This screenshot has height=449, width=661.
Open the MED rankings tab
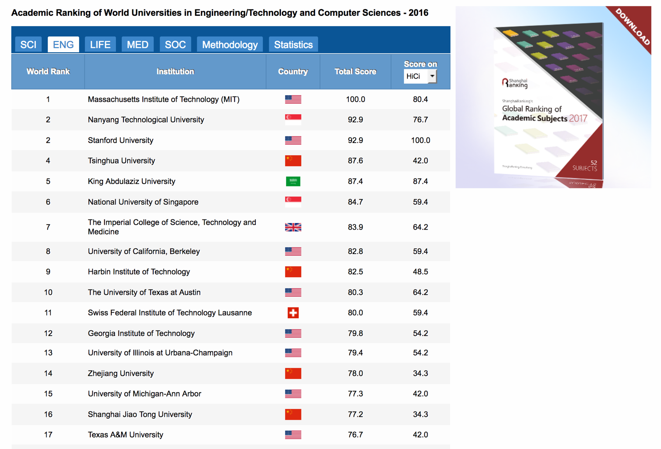[x=137, y=45]
